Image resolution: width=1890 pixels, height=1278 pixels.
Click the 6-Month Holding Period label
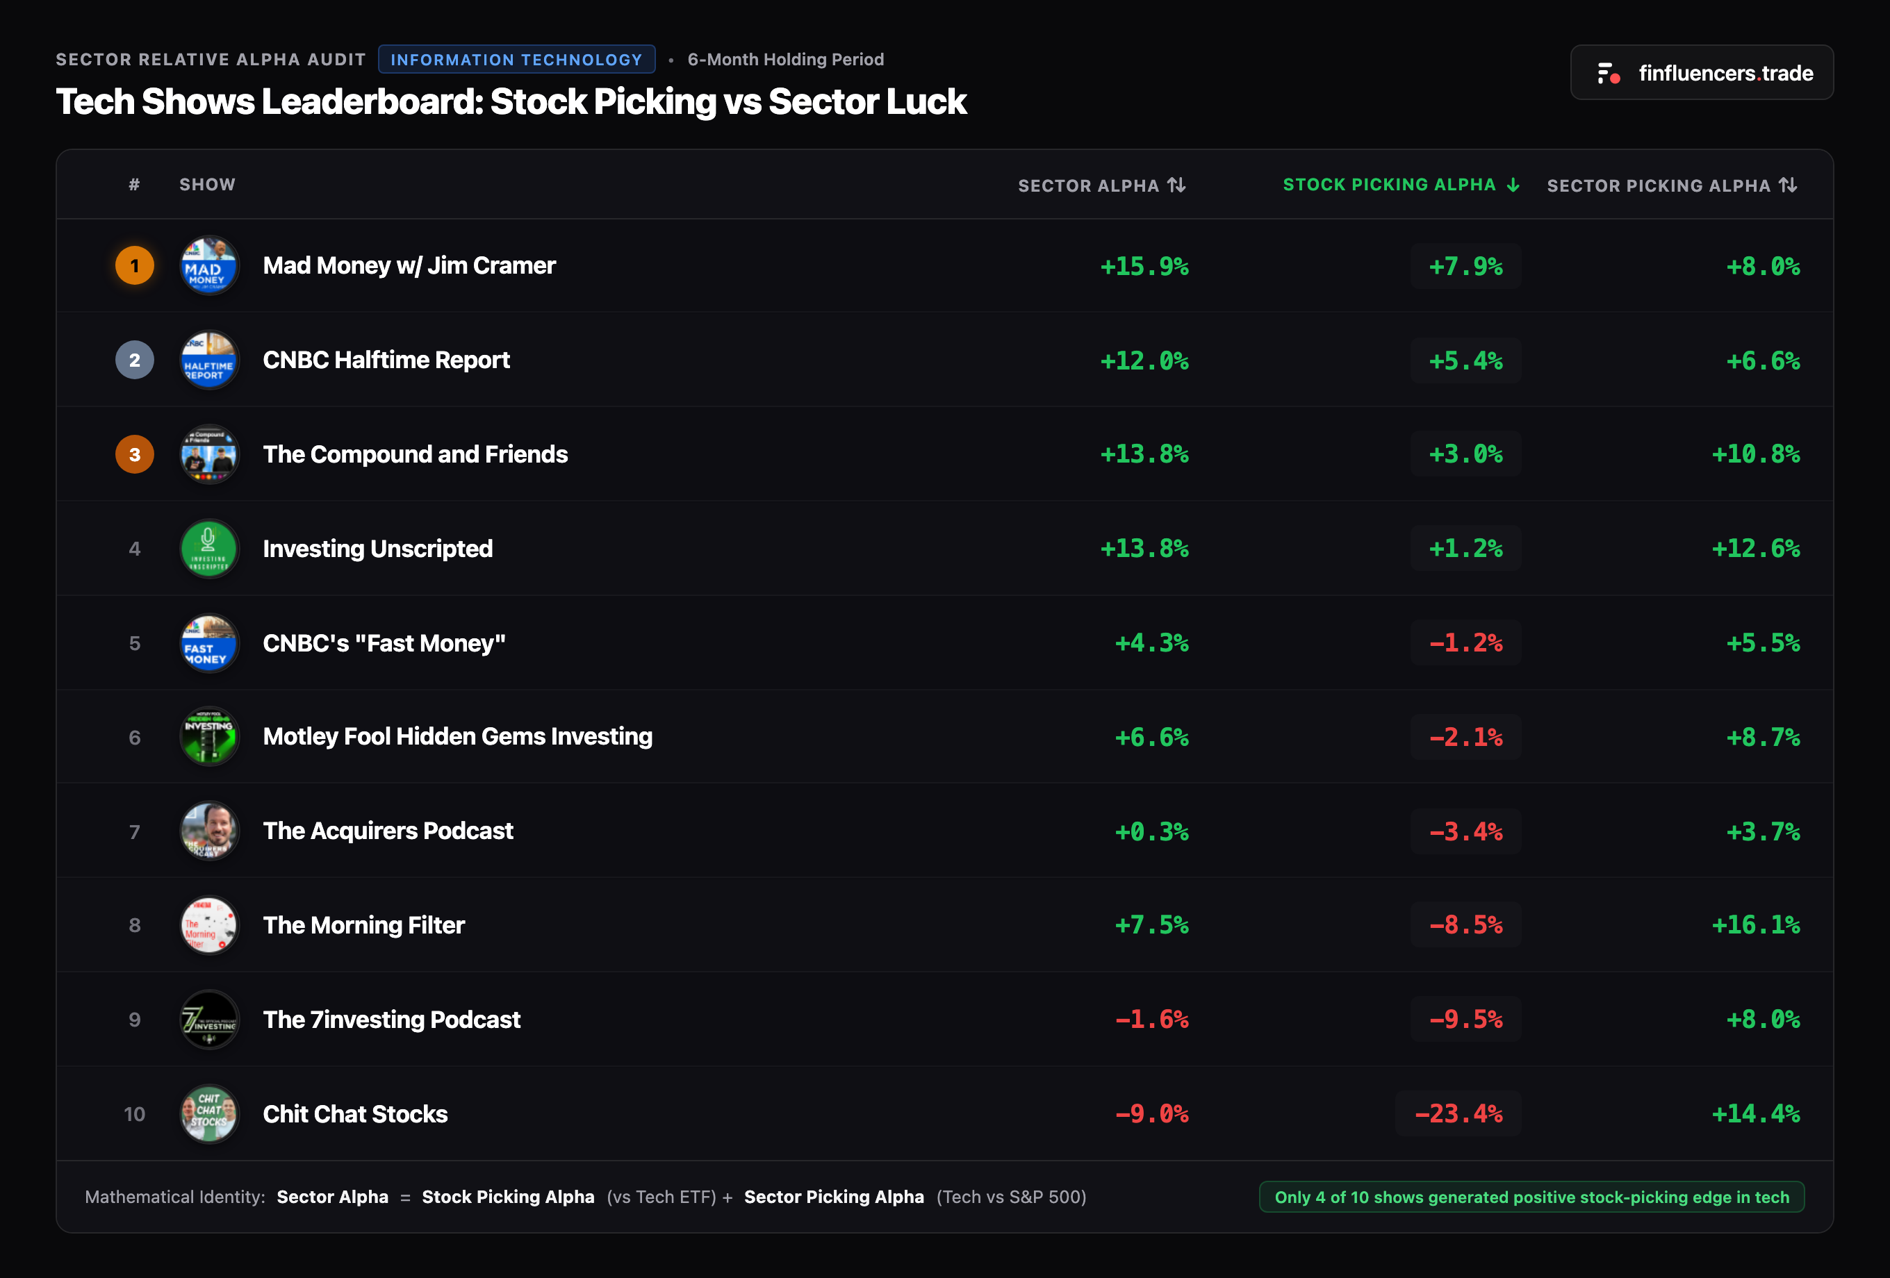[x=786, y=59]
